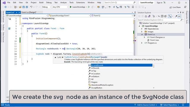
Task: Open the File menu
Action: 9,2
